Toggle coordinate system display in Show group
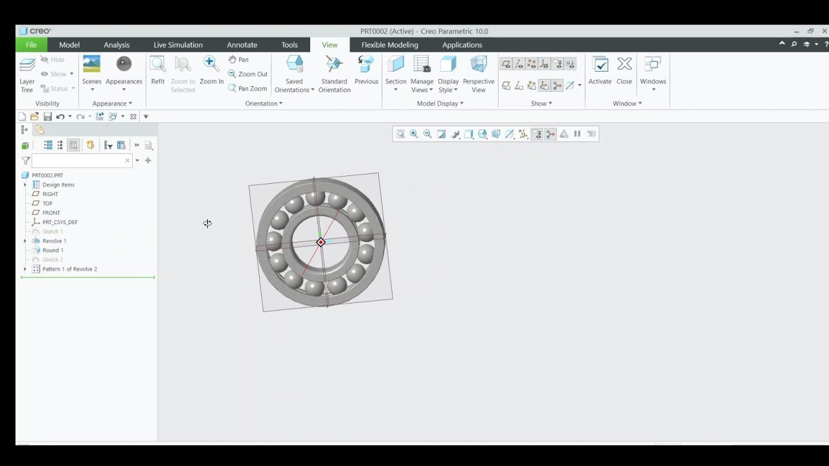The width and height of the screenshot is (829, 466). pos(544,64)
